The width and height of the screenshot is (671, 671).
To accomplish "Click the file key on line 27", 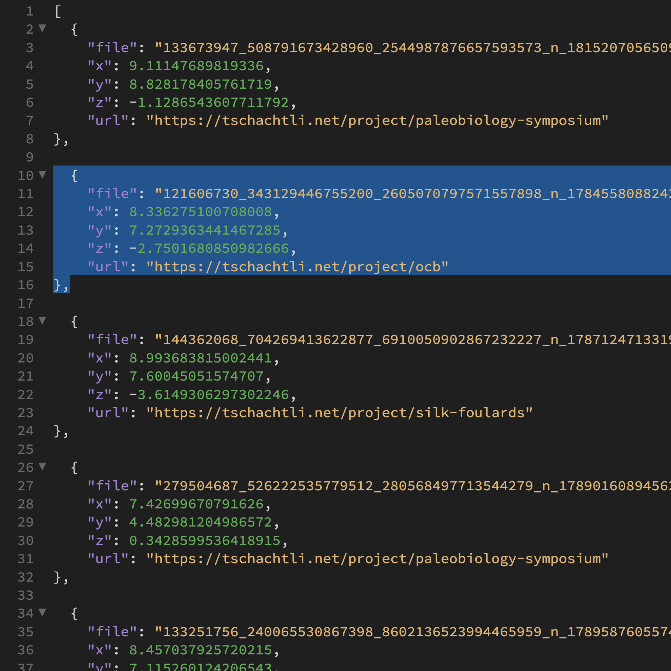I will (111, 486).
